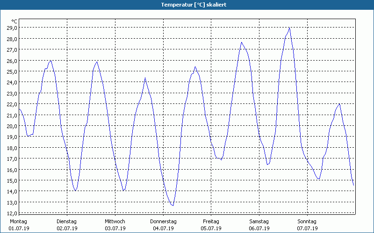The height and width of the screenshot is (233, 374).
Task: Click the date label 01.07.19
Action: click(19, 228)
